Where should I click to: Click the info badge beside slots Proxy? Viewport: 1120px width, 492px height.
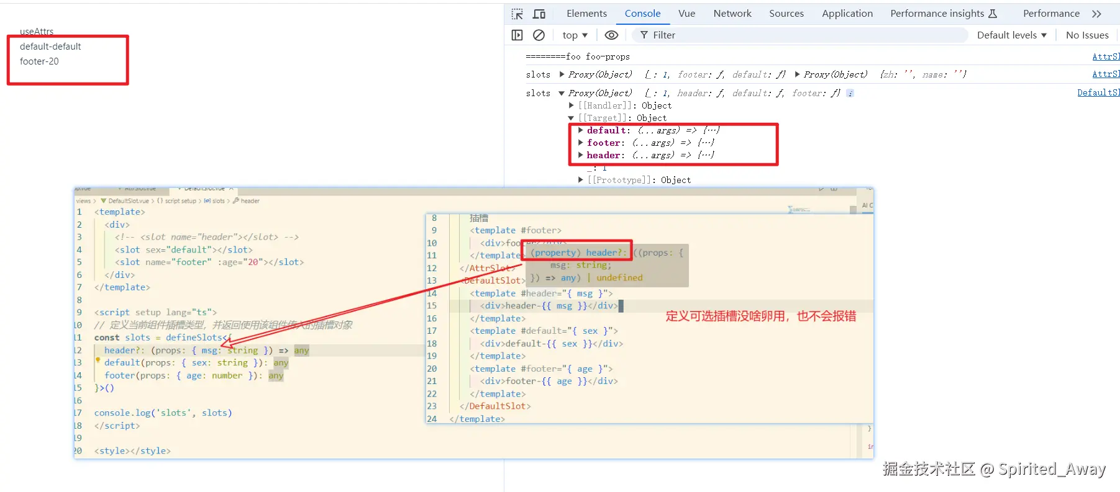click(x=850, y=93)
